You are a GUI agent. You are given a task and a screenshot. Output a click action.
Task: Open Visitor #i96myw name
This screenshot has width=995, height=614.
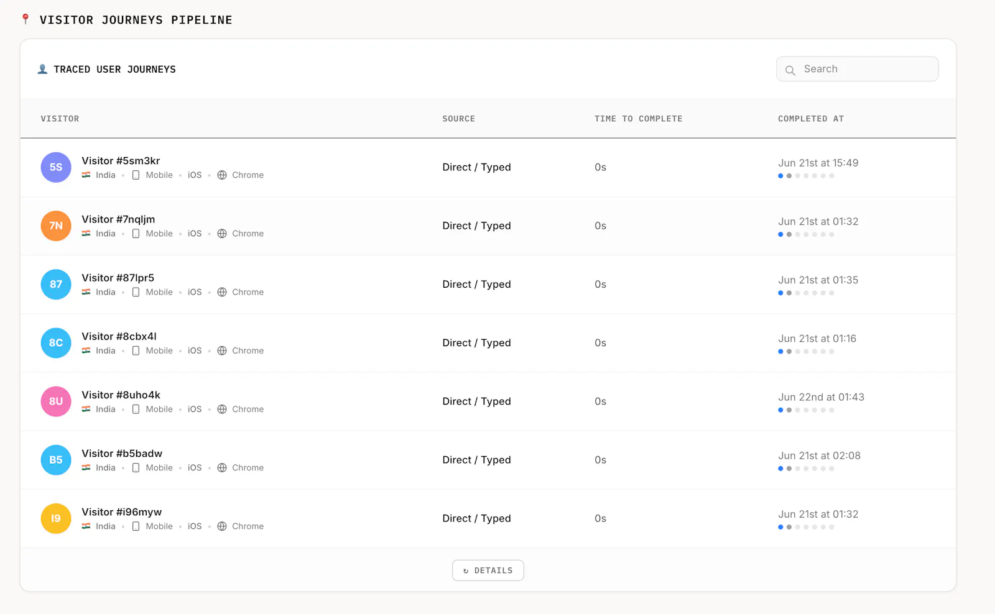121,512
